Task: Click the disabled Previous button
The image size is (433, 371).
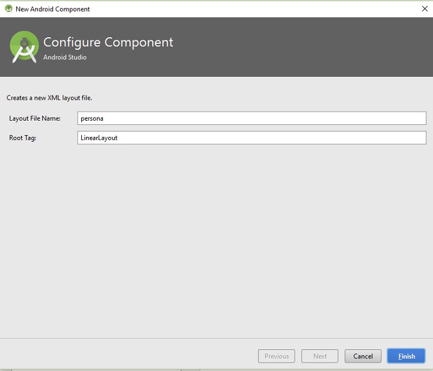Action: coord(277,356)
